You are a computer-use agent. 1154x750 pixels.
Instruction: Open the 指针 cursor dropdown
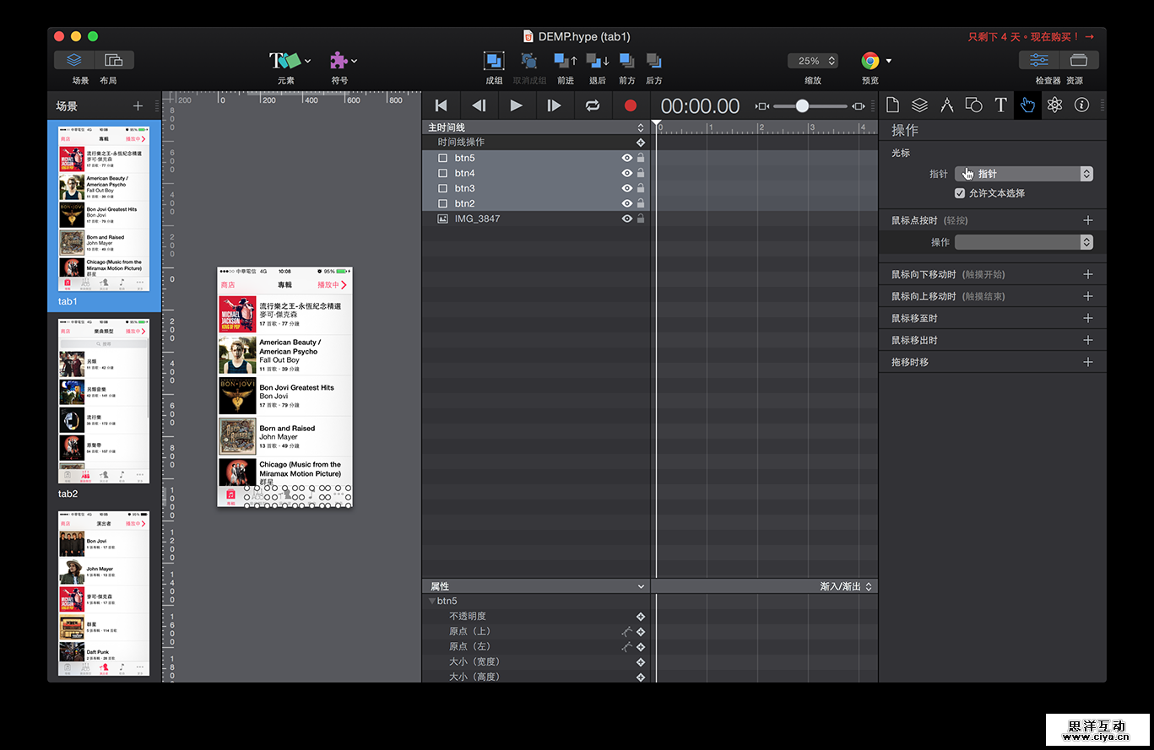[1023, 174]
